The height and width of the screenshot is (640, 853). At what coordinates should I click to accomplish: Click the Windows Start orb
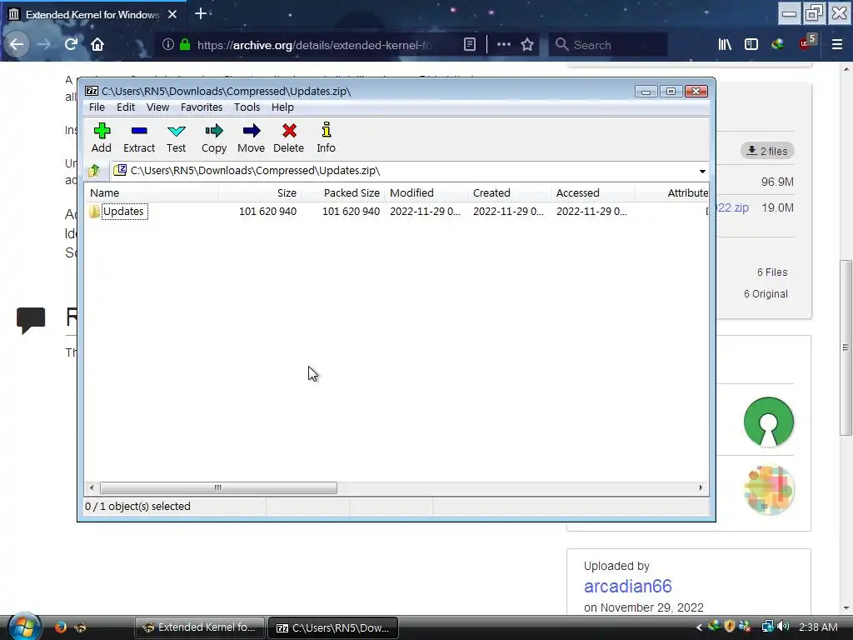(24, 627)
